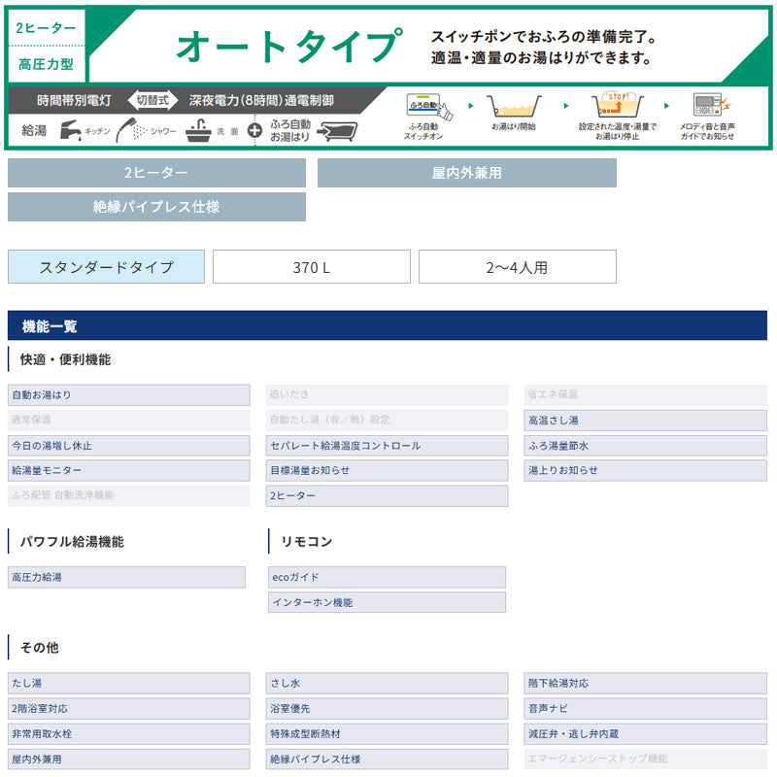Select the 2〜4人用 box
The height and width of the screenshot is (777, 777).
click(x=518, y=267)
